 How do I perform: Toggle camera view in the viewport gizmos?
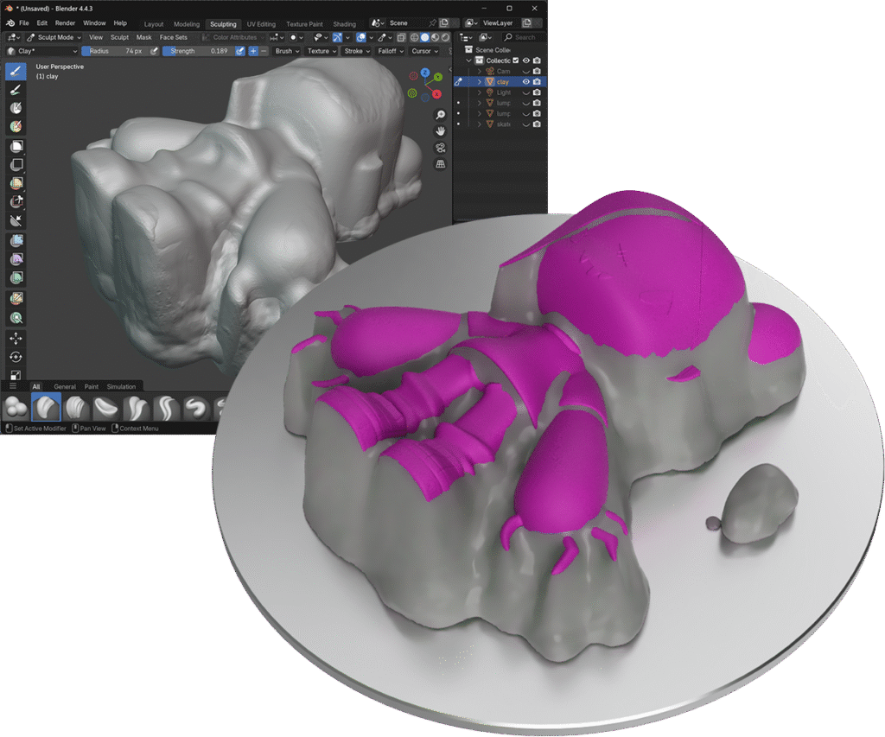440,148
